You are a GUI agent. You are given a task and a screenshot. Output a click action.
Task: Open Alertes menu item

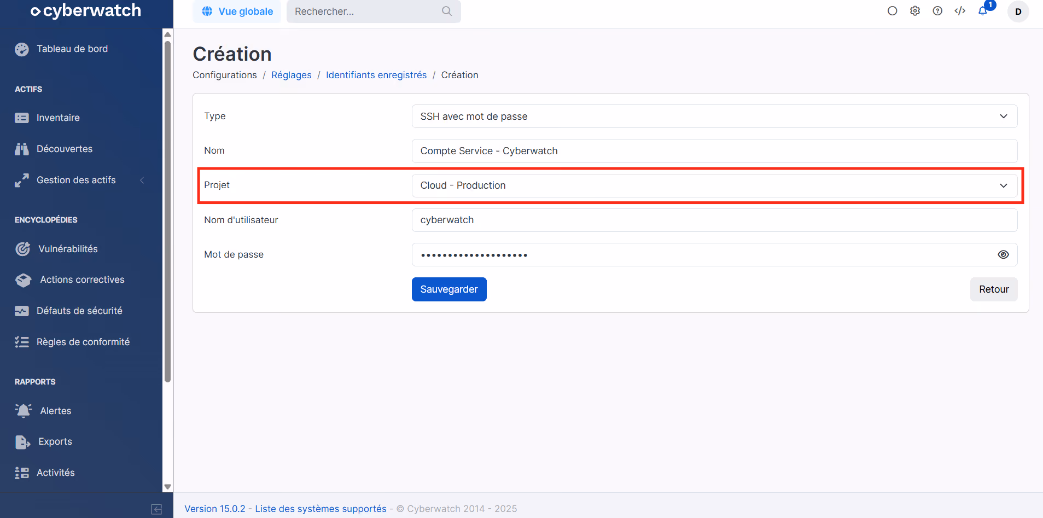click(55, 411)
